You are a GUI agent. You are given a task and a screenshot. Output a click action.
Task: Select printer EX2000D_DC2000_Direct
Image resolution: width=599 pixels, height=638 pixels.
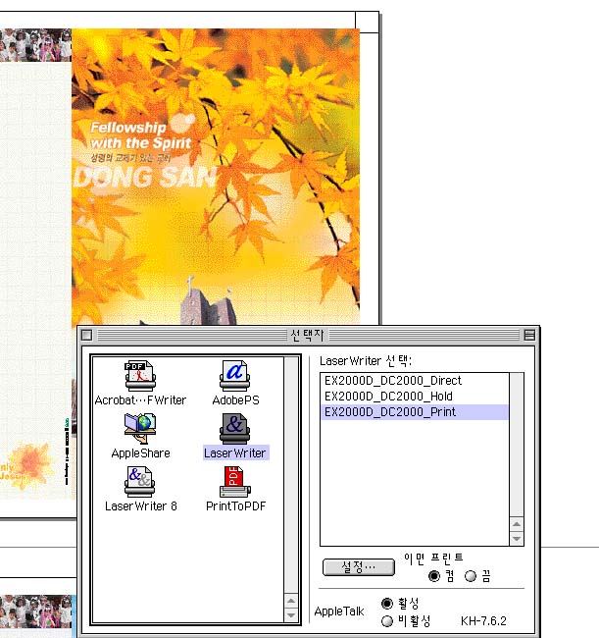[392, 381]
